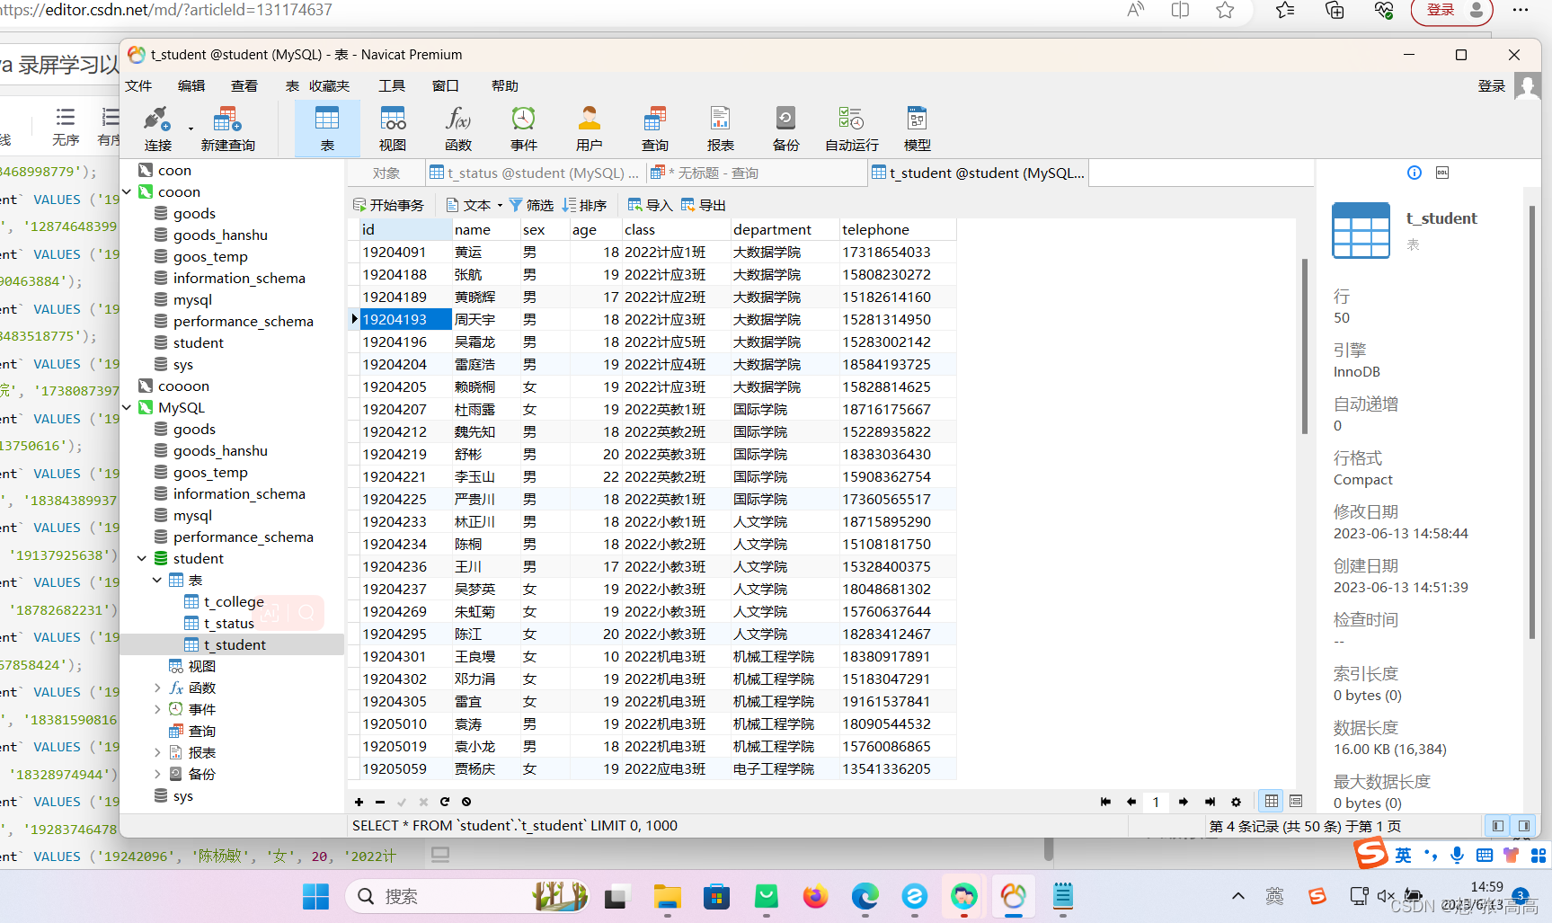
Task: Expand the 事件 node in tree
Action: click(x=157, y=710)
